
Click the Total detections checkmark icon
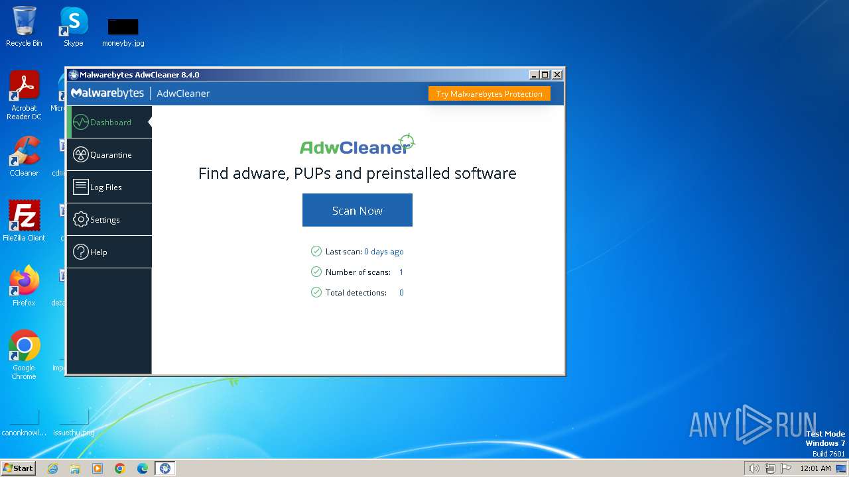(x=316, y=292)
